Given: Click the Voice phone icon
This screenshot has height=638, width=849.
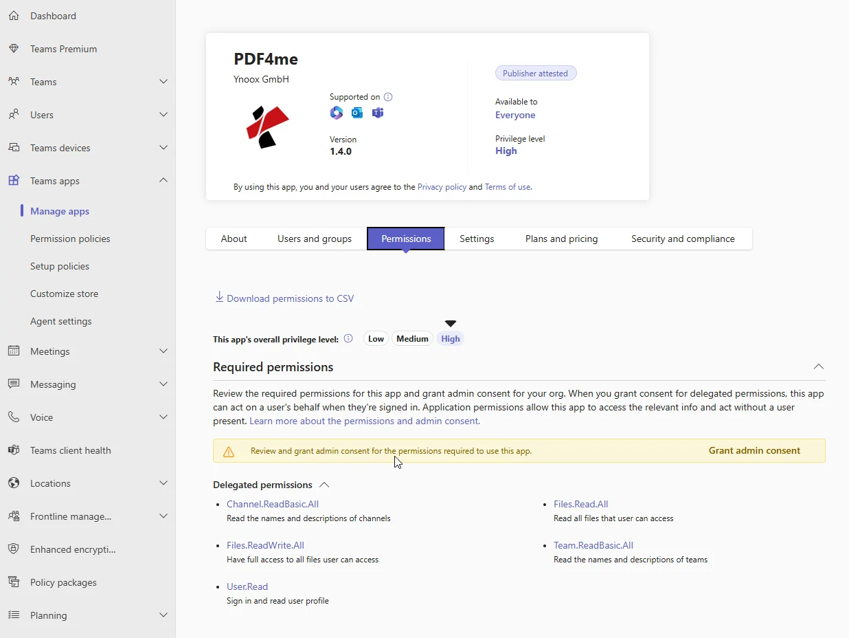Looking at the screenshot, I should coord(14,417).
